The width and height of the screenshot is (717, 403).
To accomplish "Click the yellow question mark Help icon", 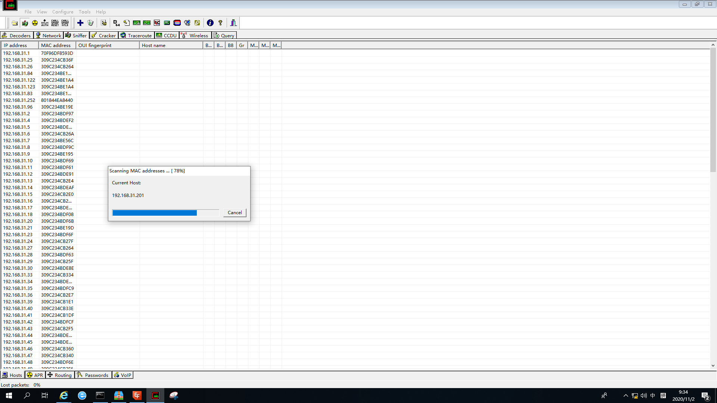I will coord(220,23).
